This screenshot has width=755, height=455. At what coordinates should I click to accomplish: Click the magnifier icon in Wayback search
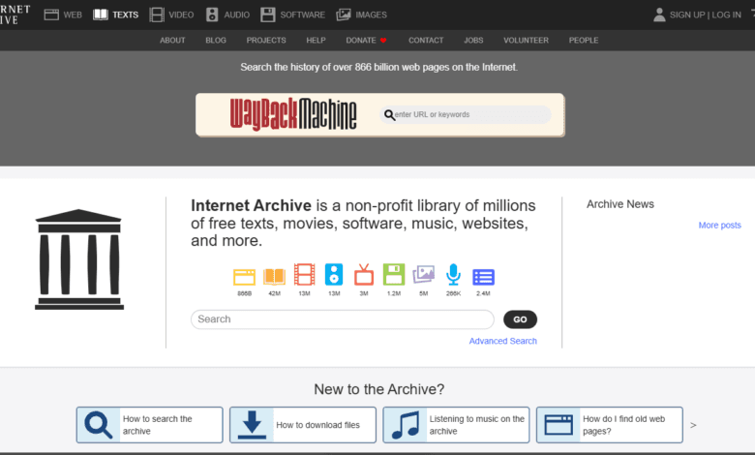point(389,115)
